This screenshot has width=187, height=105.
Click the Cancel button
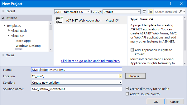pyautogui.click(x=175, y=102)
